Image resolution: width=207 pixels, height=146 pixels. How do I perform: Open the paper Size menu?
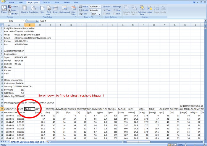point(42,10)
